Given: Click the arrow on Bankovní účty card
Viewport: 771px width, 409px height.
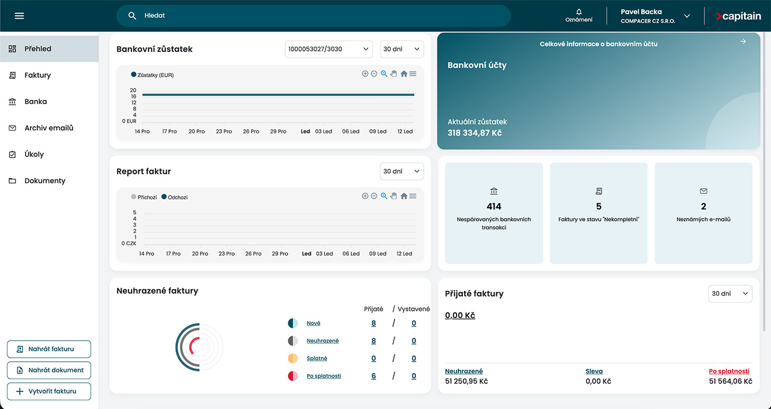Looking at the screenshot, I should click(743, 41).
